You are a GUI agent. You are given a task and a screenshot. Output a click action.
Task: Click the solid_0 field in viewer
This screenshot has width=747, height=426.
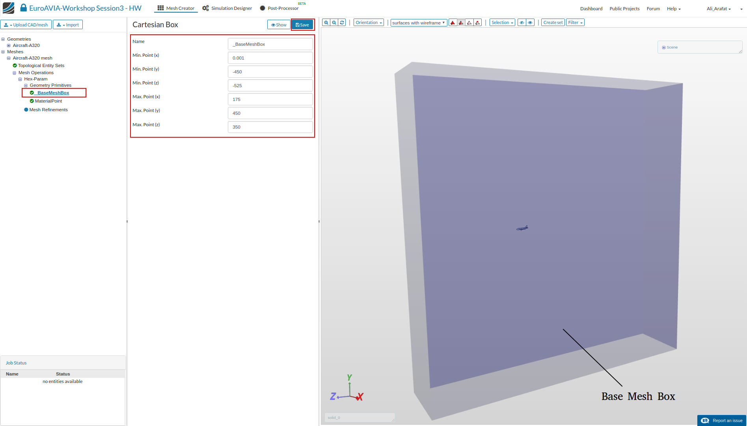pos(360,418)
